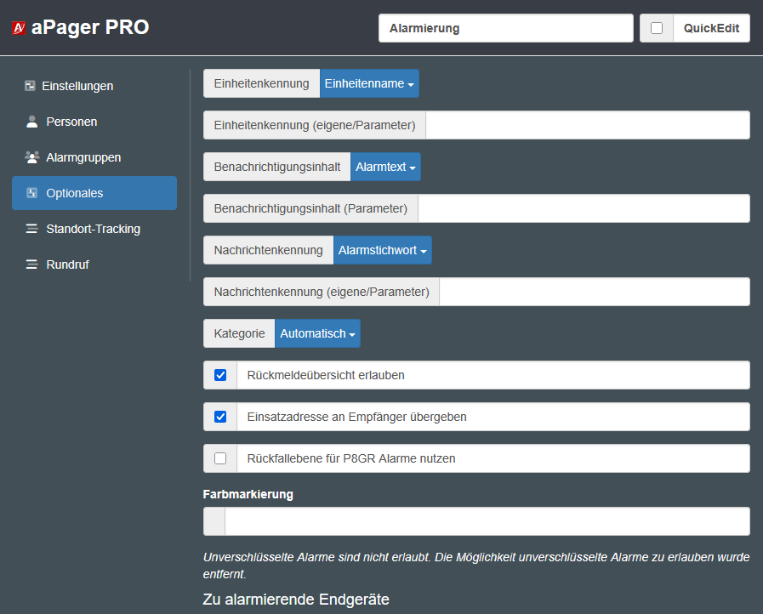The height and width of the screenshot is (614, 763).
Task: Click the Rundruf list icon
Action: pyautogui.click(x=32, y=264)
